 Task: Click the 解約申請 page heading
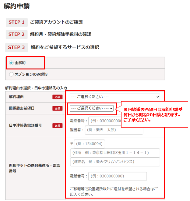17,6
